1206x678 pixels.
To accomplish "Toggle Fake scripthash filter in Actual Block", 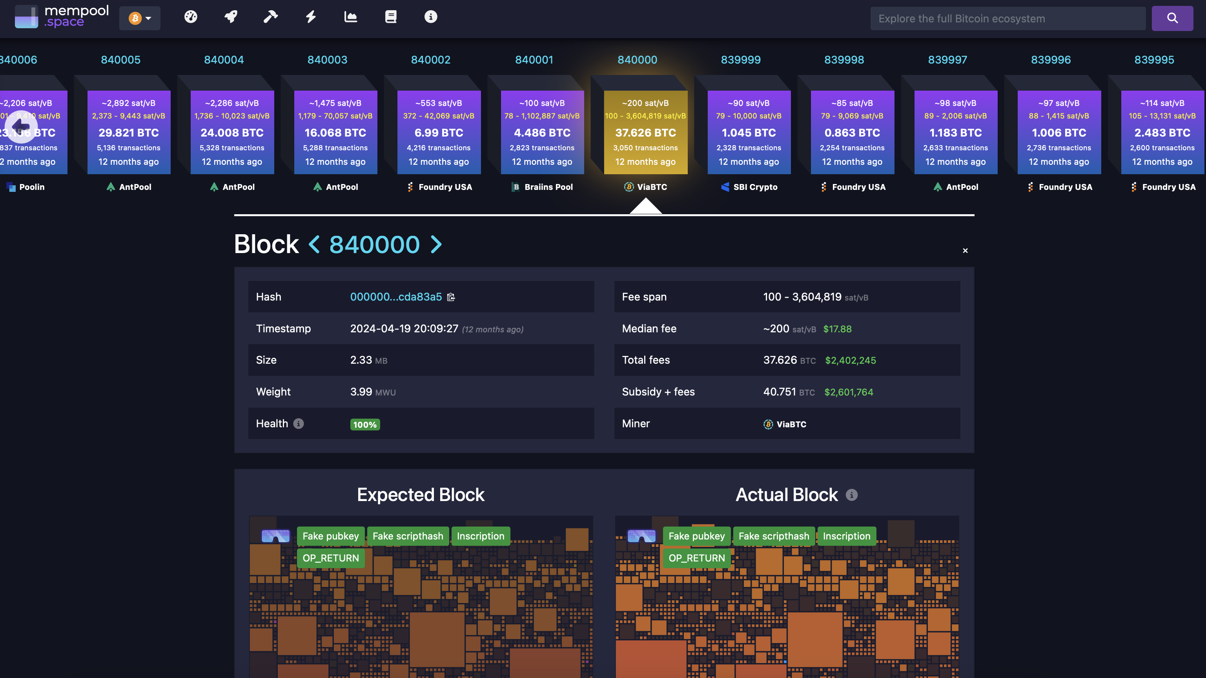I will click(774, 536).
